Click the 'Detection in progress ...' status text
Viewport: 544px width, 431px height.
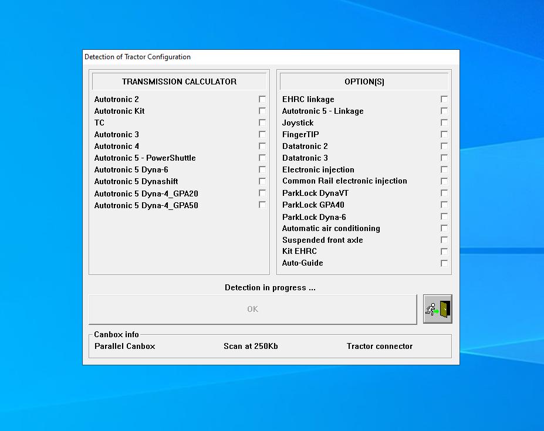click(x=271, y=287)
